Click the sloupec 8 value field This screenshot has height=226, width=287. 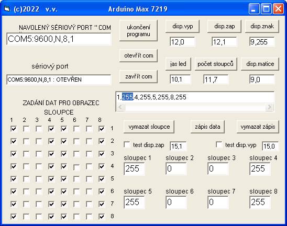[260, 202]
